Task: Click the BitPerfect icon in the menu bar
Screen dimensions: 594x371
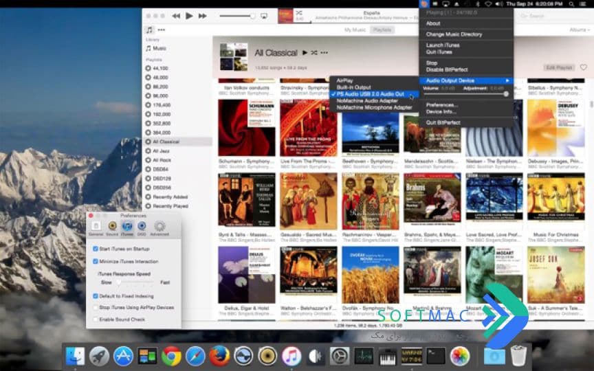Action: click(424, 4)
